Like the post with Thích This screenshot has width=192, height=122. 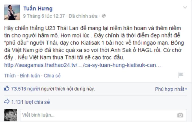10,76
